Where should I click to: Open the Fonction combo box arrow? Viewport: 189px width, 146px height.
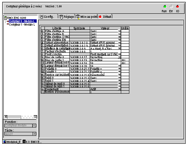(34, 126)
